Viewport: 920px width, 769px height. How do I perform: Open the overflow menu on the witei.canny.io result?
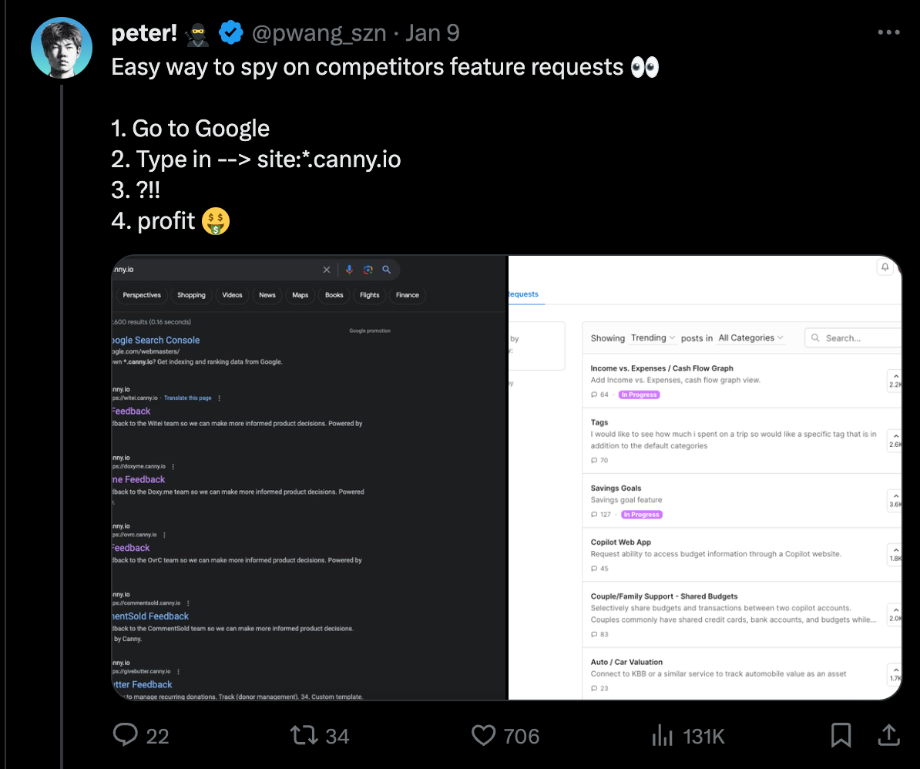pos(220,398)
